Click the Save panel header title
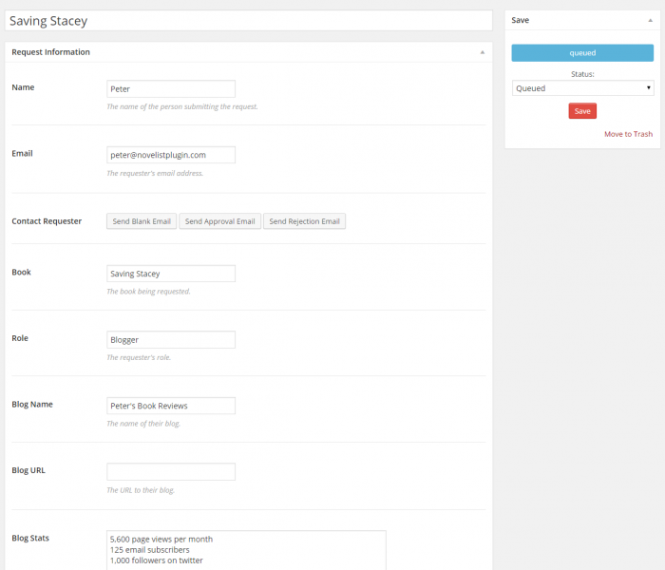This screenshot has height=570, width=665. coord(521,20)
